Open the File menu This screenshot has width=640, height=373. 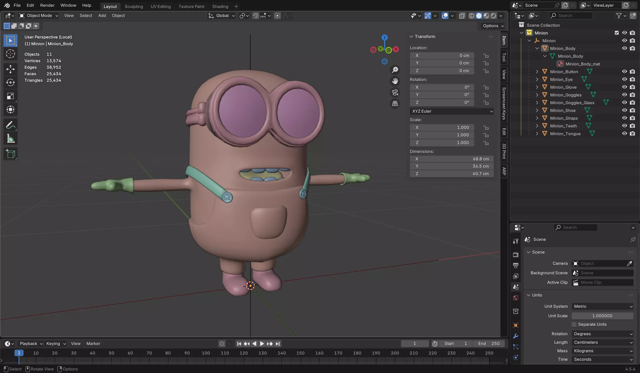pyautogui.click(x=17, y=5)
